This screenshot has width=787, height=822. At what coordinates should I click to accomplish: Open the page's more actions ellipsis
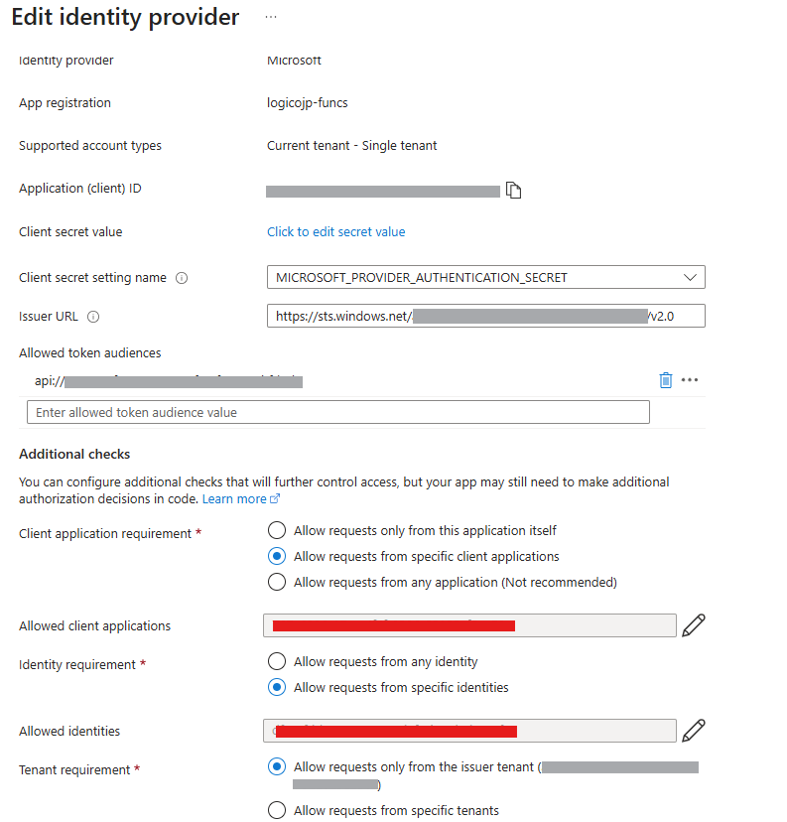click(x=271, y=17)
